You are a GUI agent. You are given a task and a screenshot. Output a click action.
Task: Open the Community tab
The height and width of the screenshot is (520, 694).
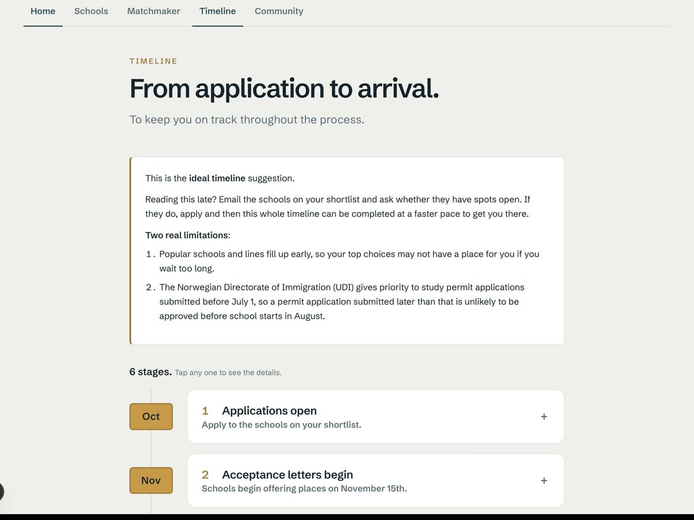point(279,11)
